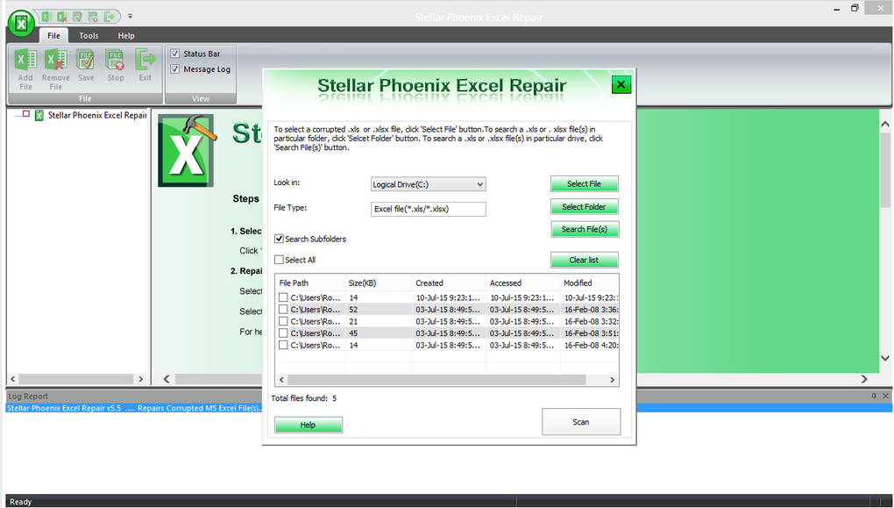The image size is (894, 508).
Task: Click the green Excel application logo button
Action: 19,23
